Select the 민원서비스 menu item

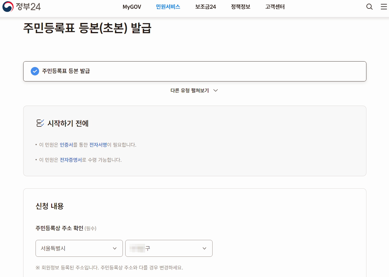[168, 7]
